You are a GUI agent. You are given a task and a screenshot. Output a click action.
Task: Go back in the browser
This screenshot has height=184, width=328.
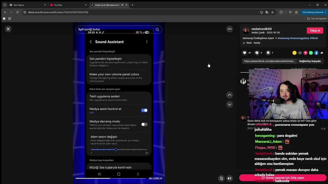click(x=5, y=12)
